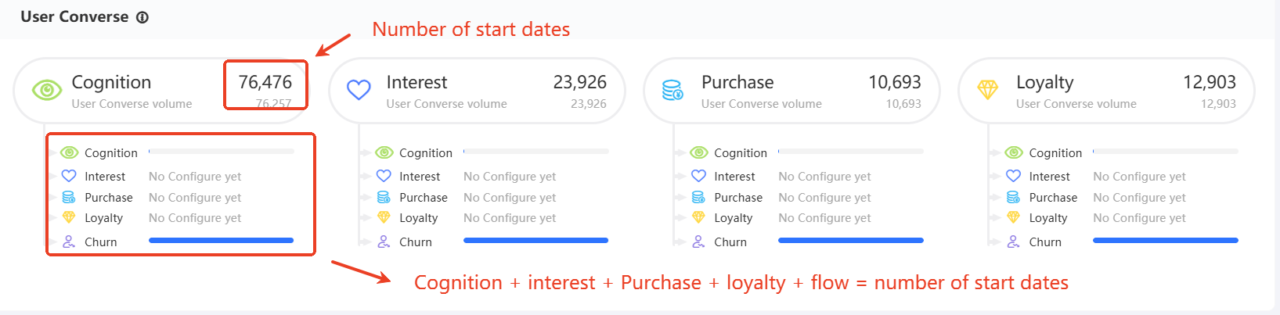The width and height of the screenshot is (1280, 315).
Task: Click the blue heart Interest card icon
Action: (359, 91)
